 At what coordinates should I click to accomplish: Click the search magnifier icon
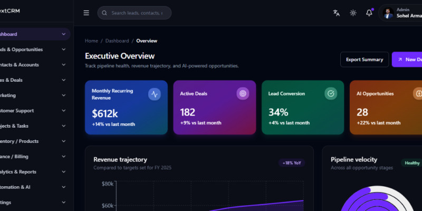[x=104, y=13]
